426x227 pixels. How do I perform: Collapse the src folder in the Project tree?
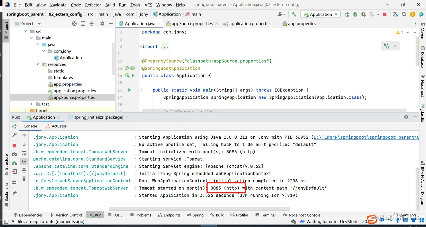click(x=25, y=32)
